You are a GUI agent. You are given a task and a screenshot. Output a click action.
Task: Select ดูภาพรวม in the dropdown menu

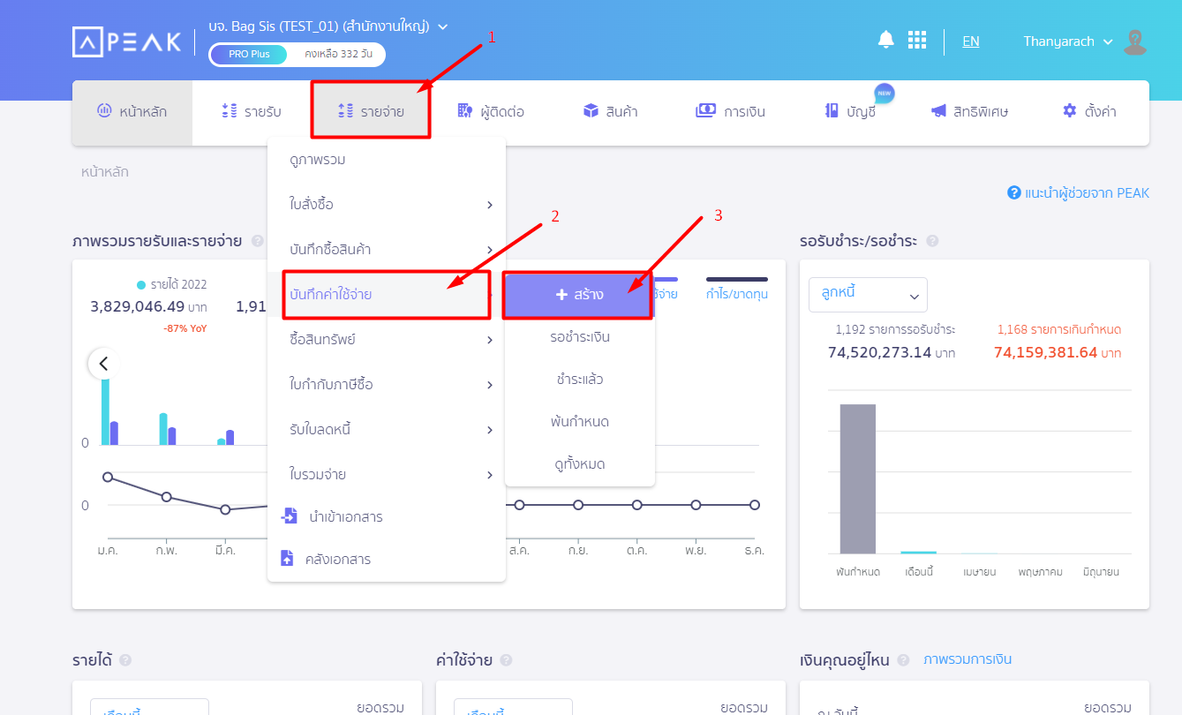(387, 161)
